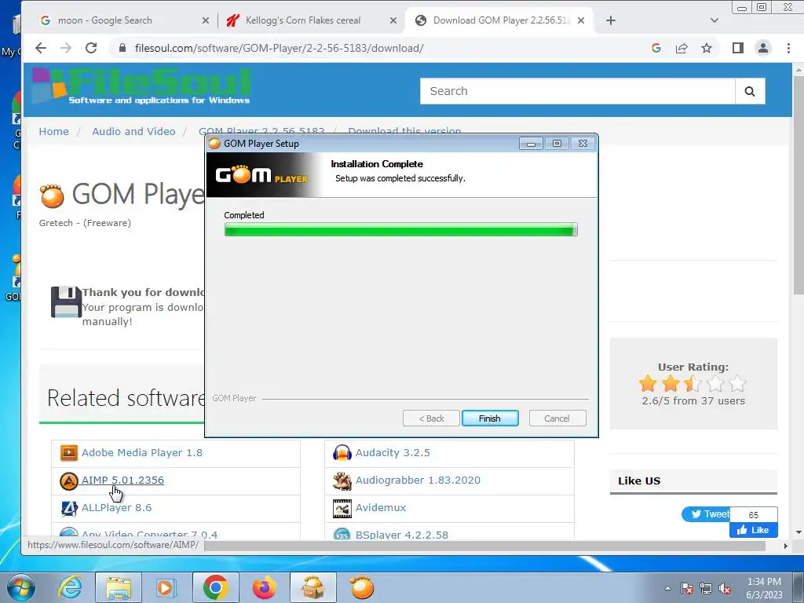Click the Google icon in address bar
This screenshot has height=603, width=804.
point(656,48)
